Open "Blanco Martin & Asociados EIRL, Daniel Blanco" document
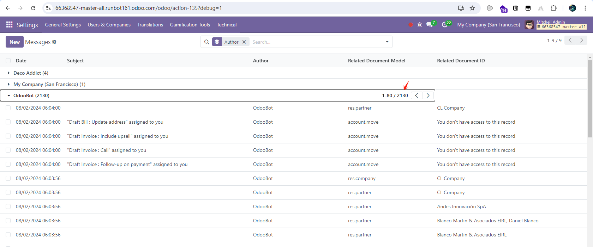The image size is (593, 247). (488, 221)
